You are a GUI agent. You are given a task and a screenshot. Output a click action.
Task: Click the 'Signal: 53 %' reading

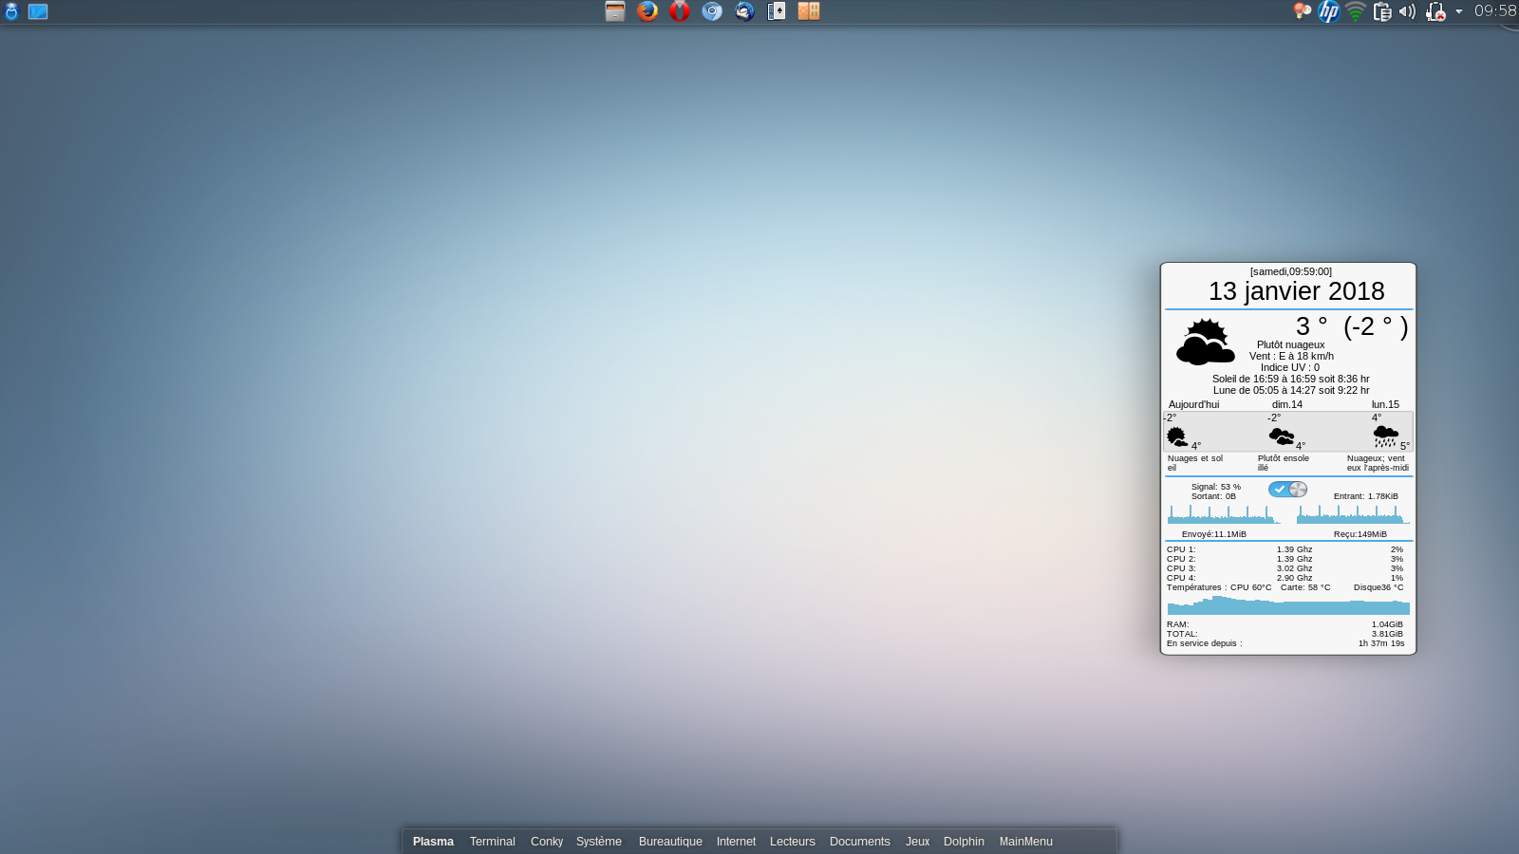pos(1216,487)
